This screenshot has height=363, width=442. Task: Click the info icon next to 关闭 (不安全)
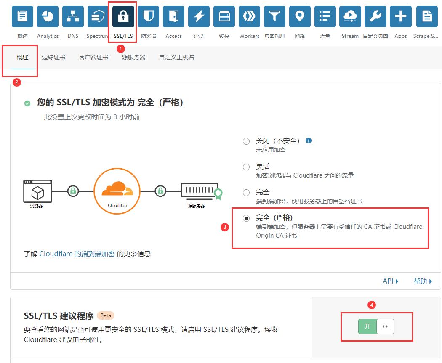309,140
